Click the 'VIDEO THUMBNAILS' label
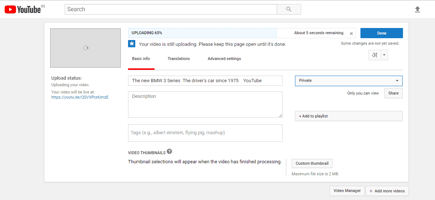 147,153
